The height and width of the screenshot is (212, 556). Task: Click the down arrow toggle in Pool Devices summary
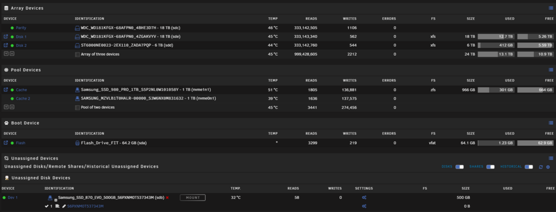point(6,107)
